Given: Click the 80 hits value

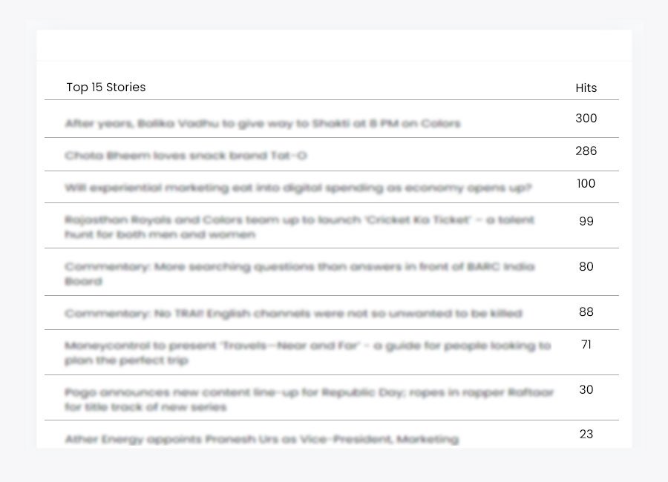Looking at the screenshot, I should (586, 267).
